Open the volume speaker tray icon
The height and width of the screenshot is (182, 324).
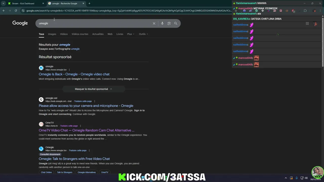[306, 178]
